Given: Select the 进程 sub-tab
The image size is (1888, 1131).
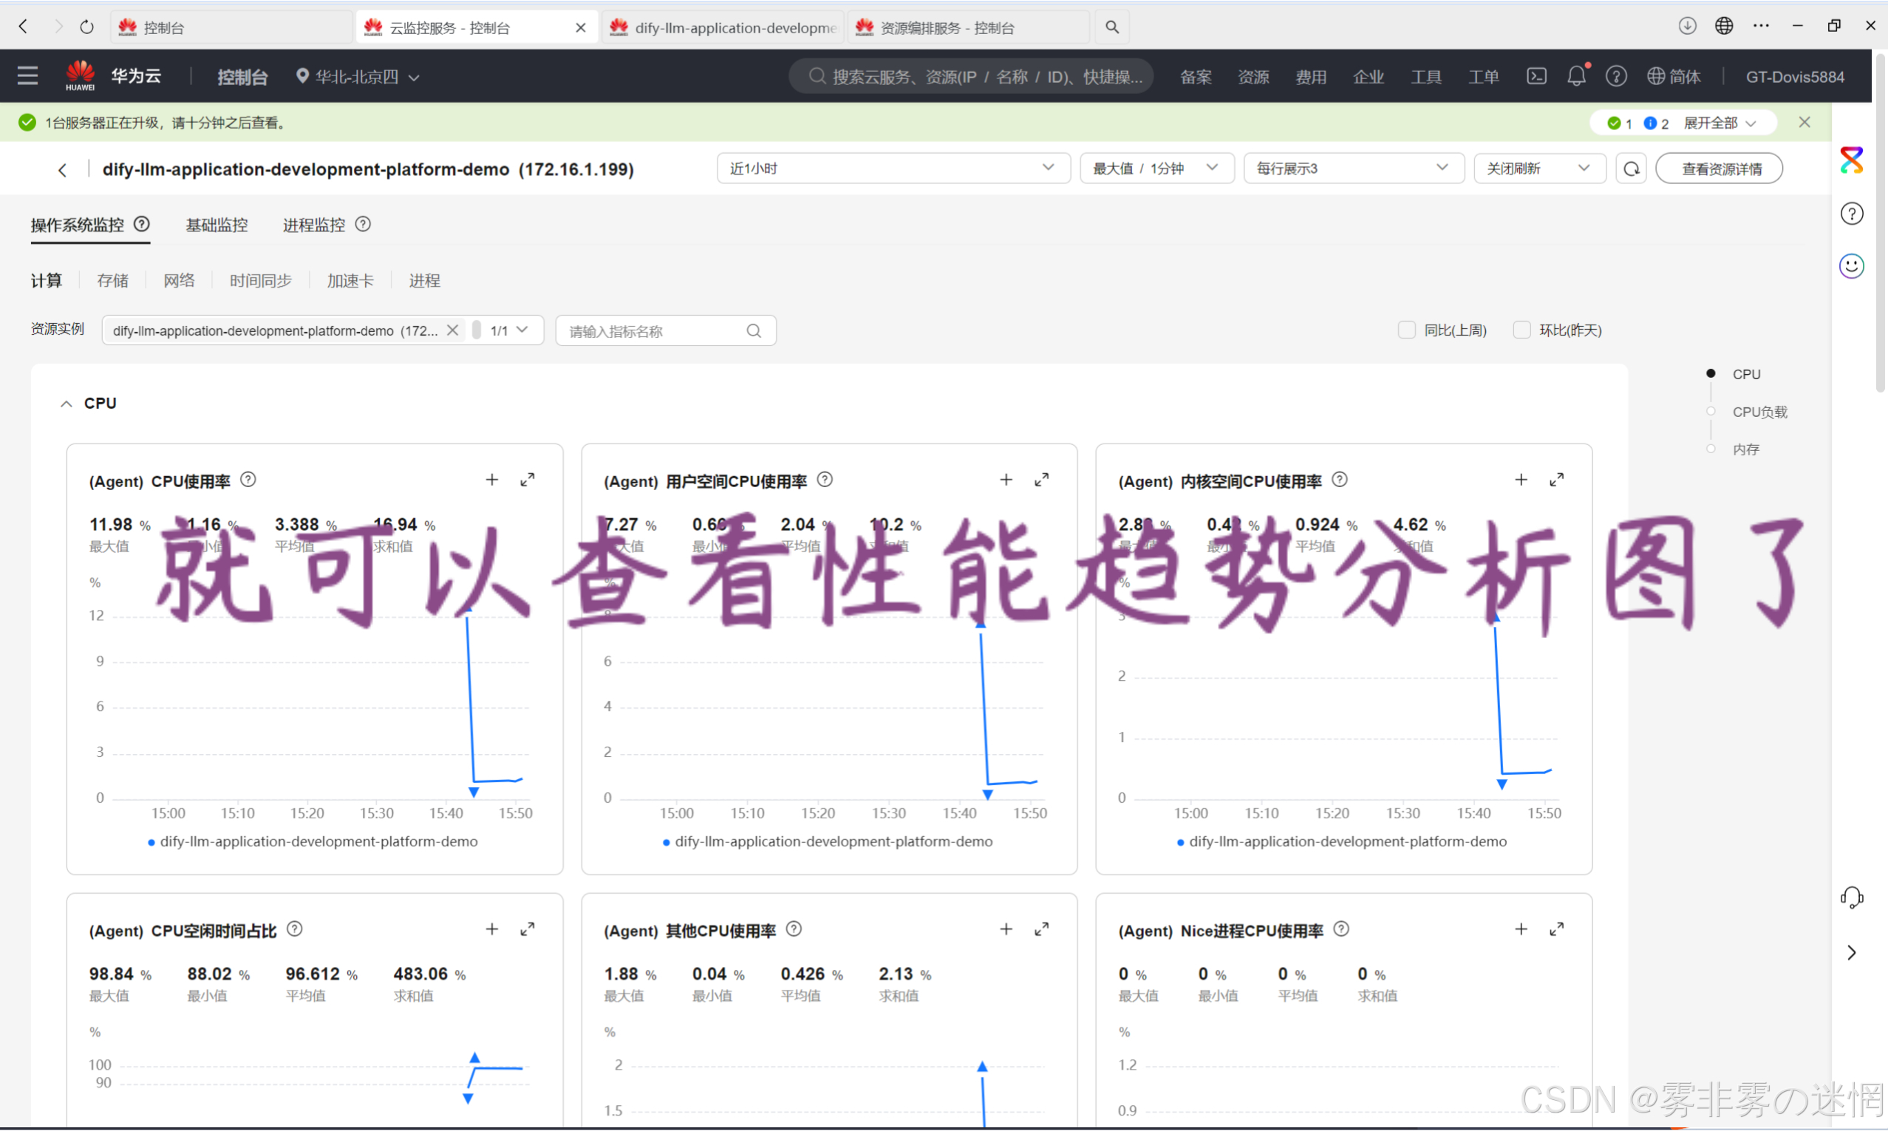Looking at the screenshot, I should pyautogui.click(x=424, y=280).
